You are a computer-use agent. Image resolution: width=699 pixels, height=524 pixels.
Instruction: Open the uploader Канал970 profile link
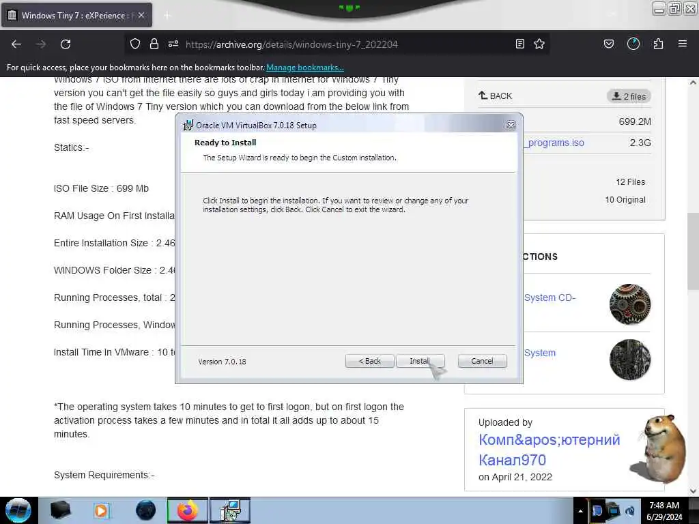point(549,450)
